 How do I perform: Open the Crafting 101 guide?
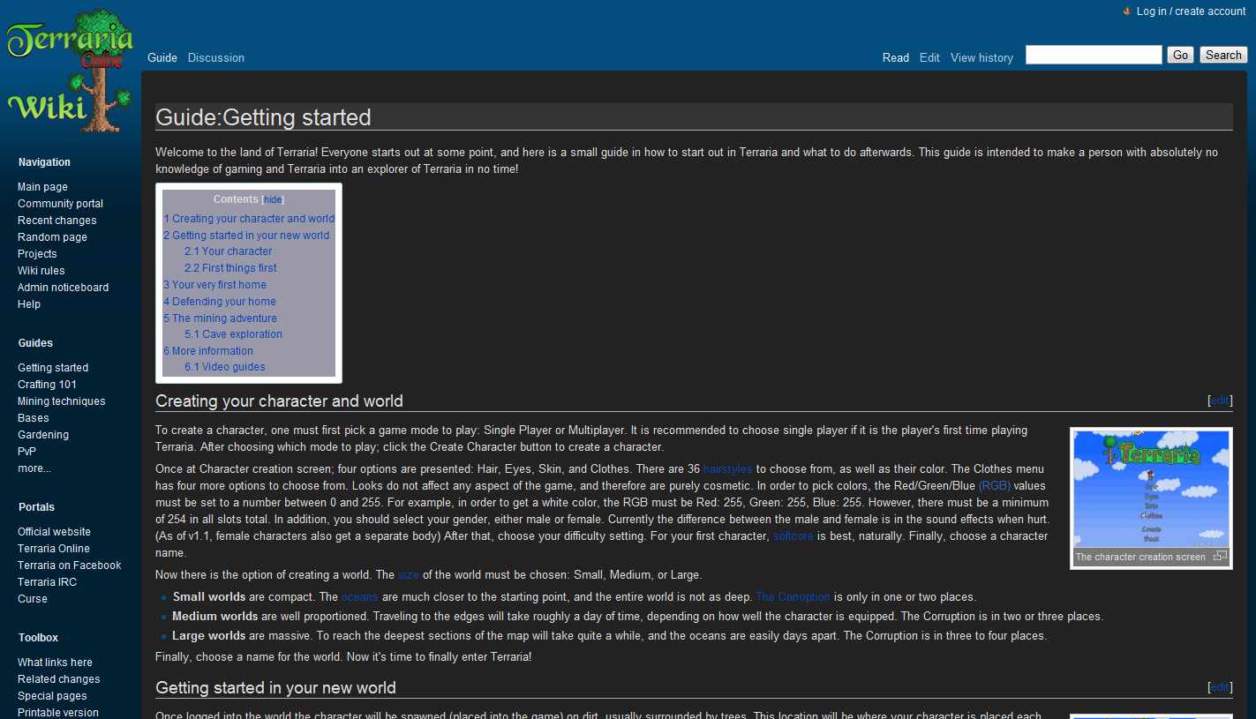click(47, 385)
